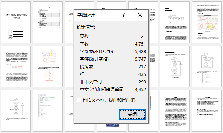
Task: Open the references page thumbnail at bottom-right
Action: (207, 111)
